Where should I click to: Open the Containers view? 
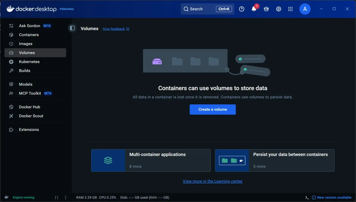[x=29, y=35]
